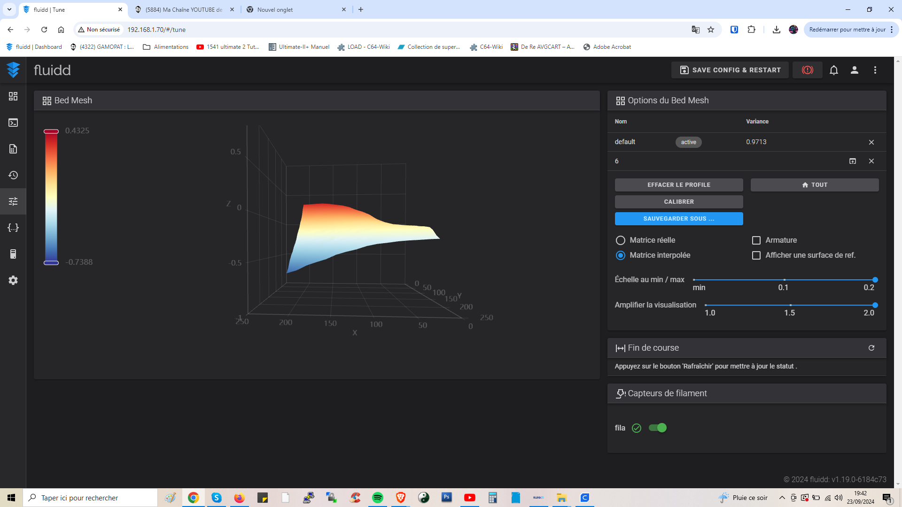Switch to the Ma Chaîne YOUTUBE tab
The width and height of the screenshot is (902, 507).
coord(183,9)
